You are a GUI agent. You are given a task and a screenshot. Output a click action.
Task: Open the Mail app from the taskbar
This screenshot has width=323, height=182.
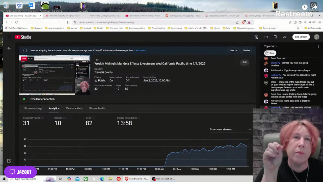(x=77, y=179)
